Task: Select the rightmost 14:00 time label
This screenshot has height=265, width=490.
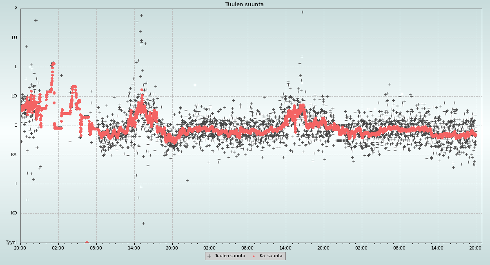Action: [x=437, y=247]
